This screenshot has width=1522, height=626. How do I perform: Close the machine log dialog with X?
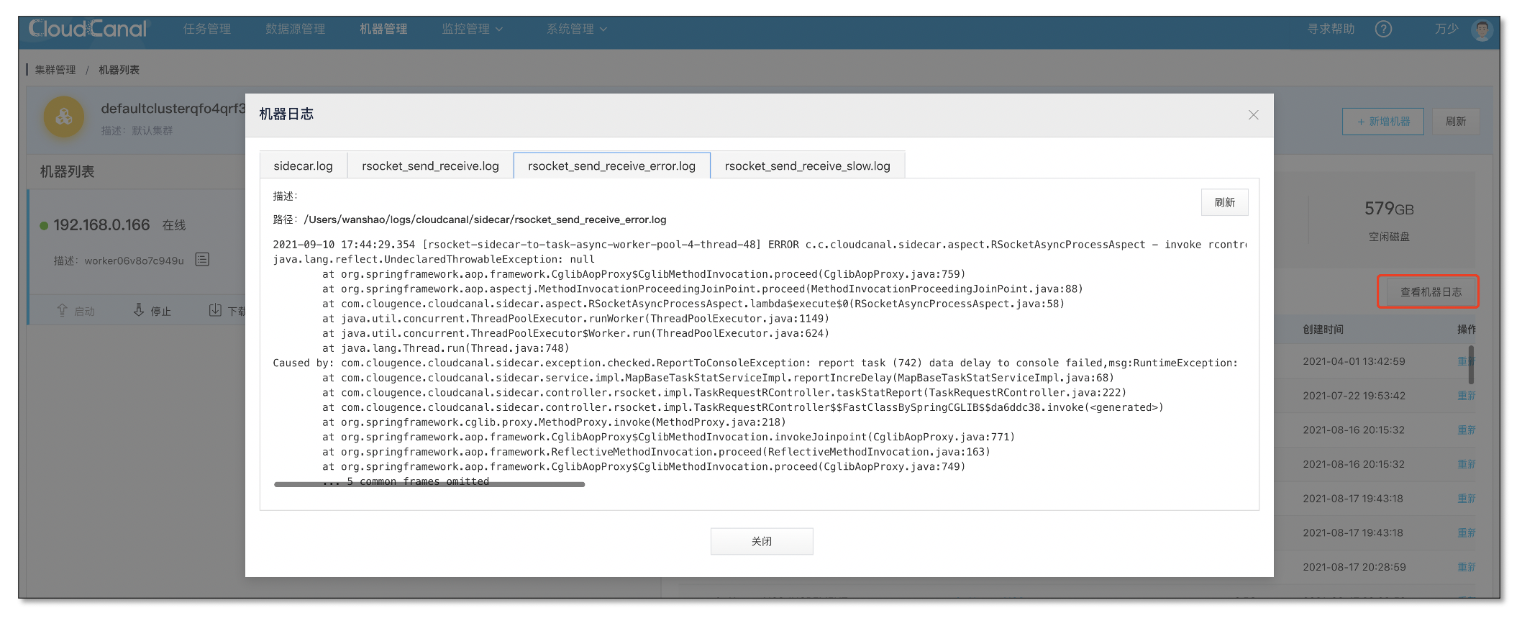pyautogui.click(x=1253, y=115)
